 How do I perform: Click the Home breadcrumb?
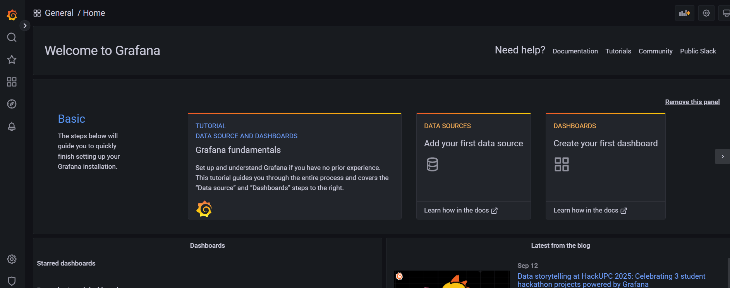(x=94, y=13)
